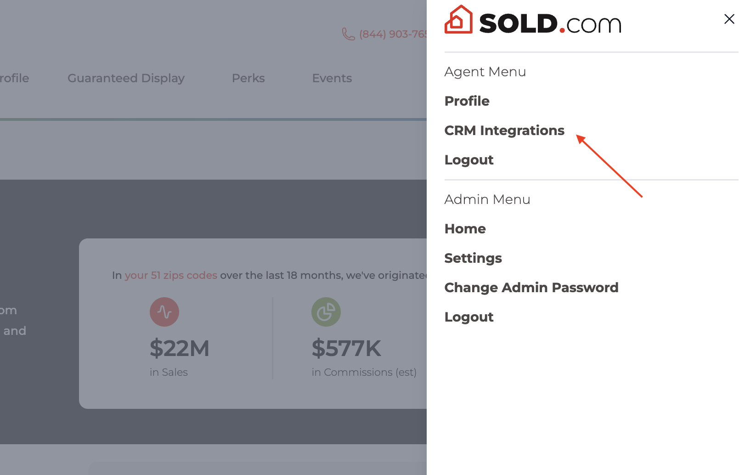Open Profile under Agent Menu
756x475 pixels.
(x=467, y=101)
